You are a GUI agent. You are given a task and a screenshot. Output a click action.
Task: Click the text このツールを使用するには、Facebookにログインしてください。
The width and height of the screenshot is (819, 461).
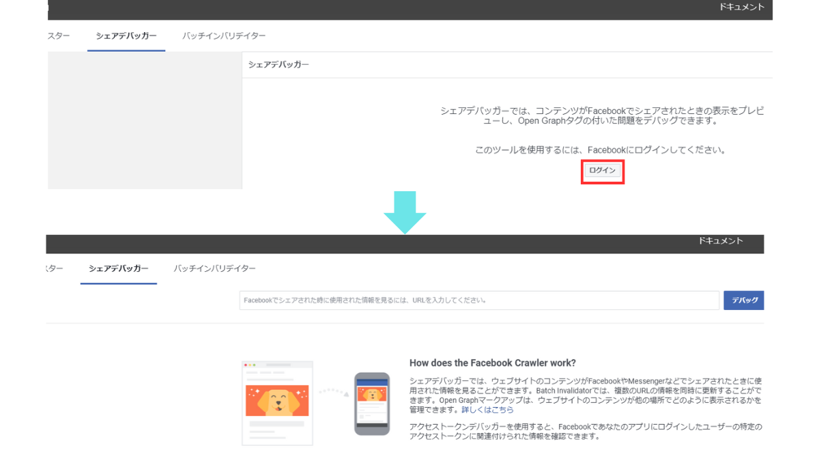coord(601,150)
